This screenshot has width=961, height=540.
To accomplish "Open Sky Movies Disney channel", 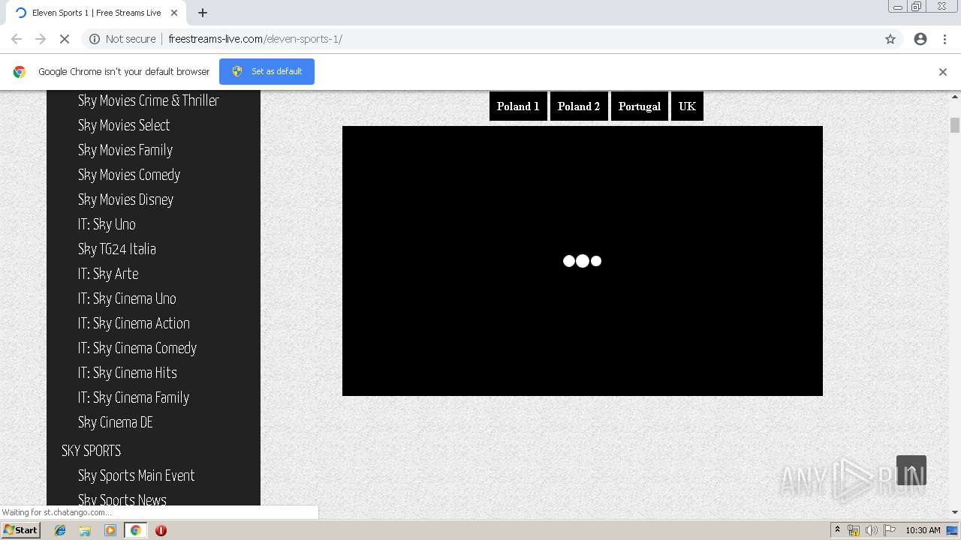I will click(126, 199).
